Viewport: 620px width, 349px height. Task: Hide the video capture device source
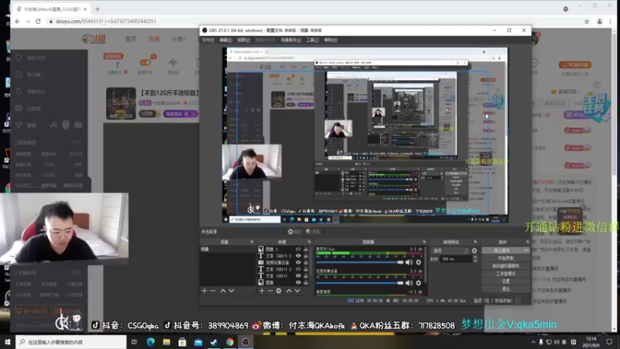298,262
